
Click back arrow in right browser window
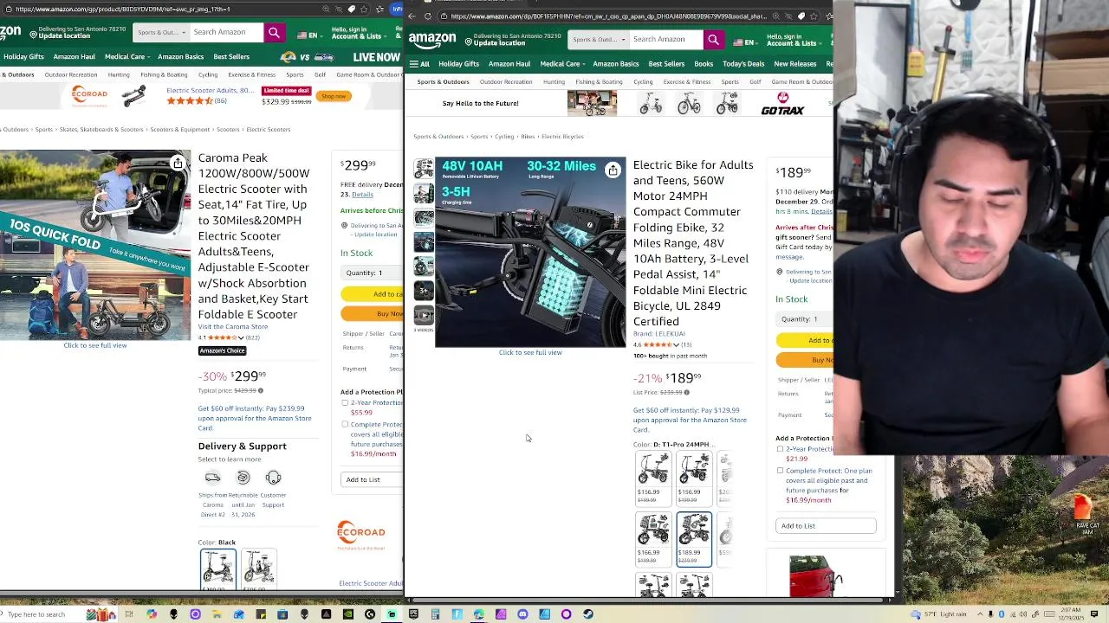point(412,16)
